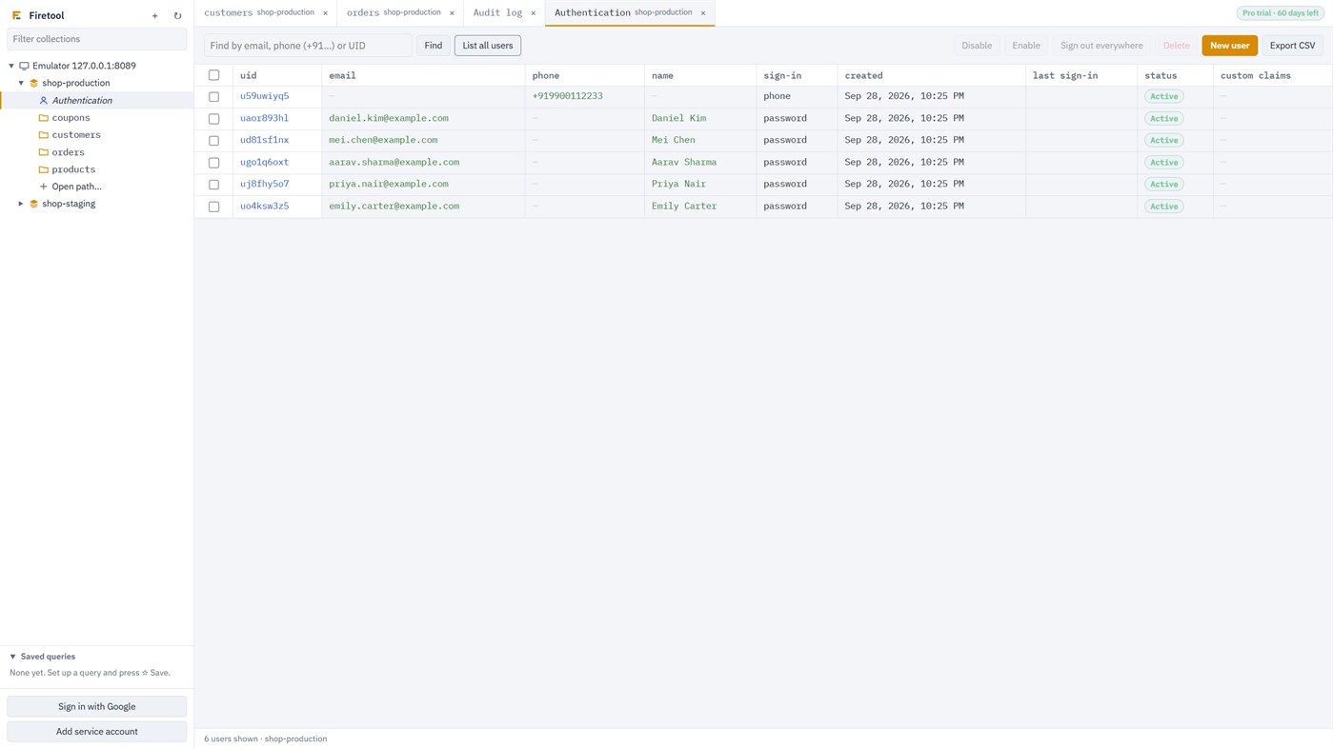Collapse the Emulator 127.0.0.1:8089 node
Viewport: 1333px width, 749px height.
point(11,66)
